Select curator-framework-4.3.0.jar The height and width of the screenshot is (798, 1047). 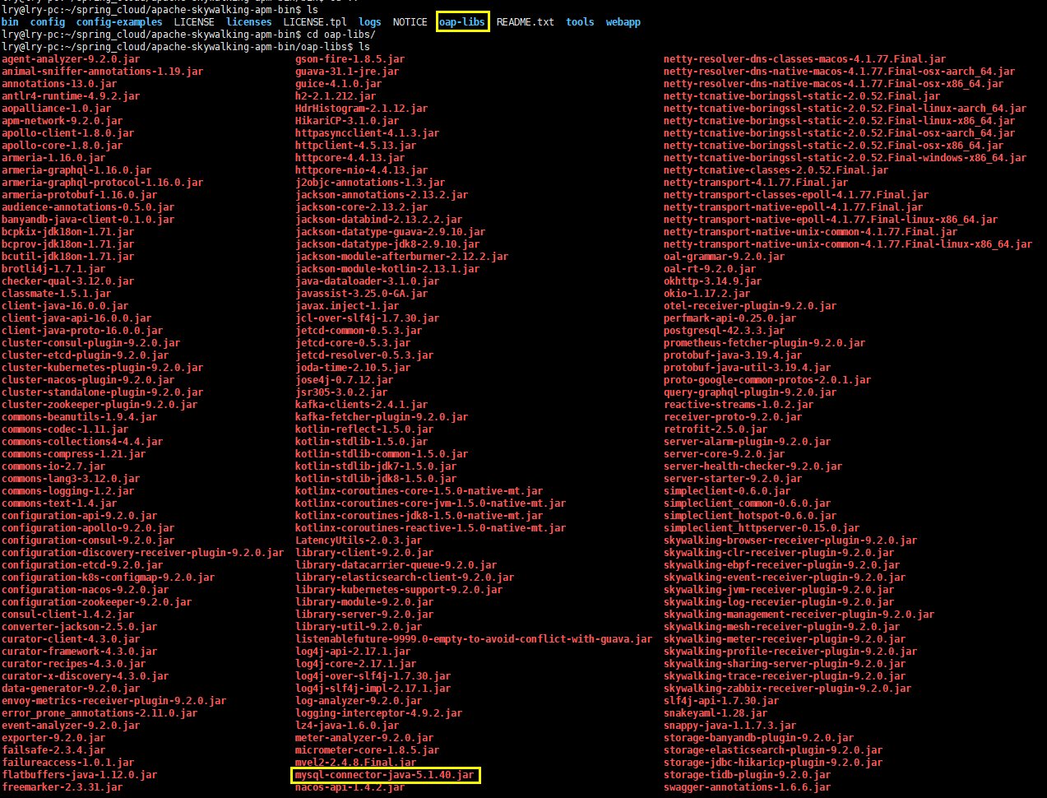(x=79, y=652)
